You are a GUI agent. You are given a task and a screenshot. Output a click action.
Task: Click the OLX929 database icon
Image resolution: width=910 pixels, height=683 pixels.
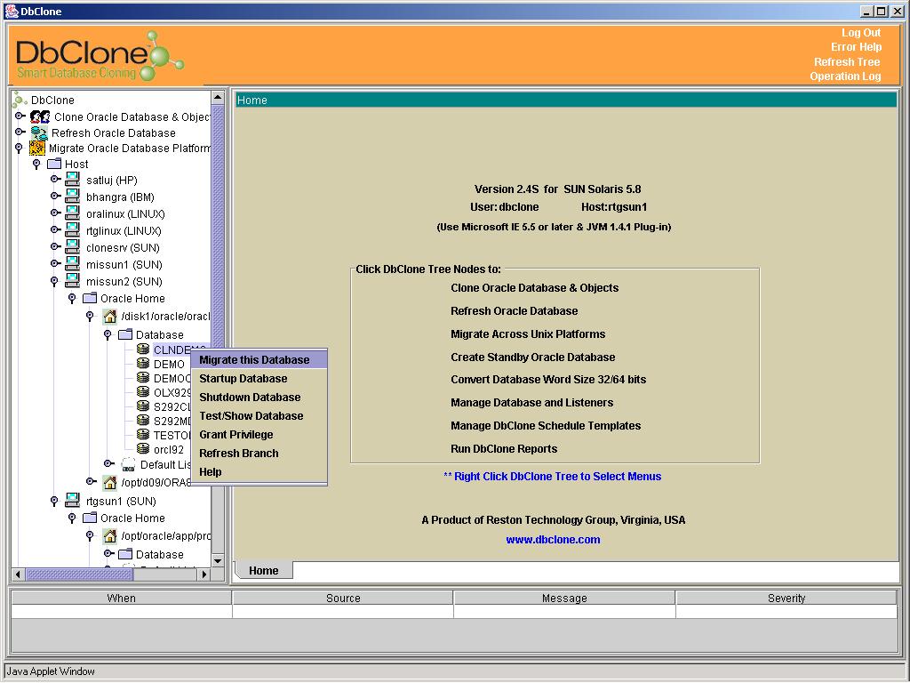(143, 392)
